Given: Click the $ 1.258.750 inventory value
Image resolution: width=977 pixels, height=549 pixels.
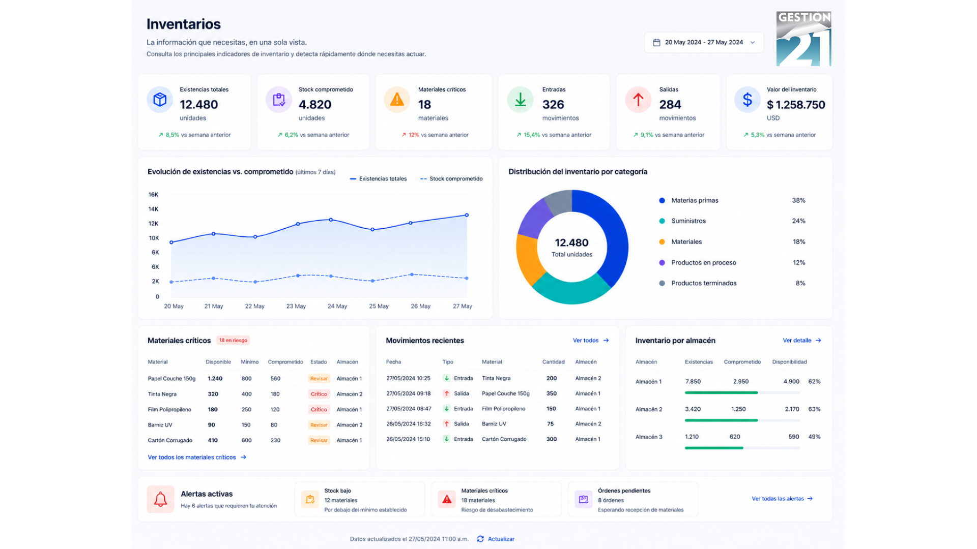Looking at the screenshot, I should pos(796,105).
